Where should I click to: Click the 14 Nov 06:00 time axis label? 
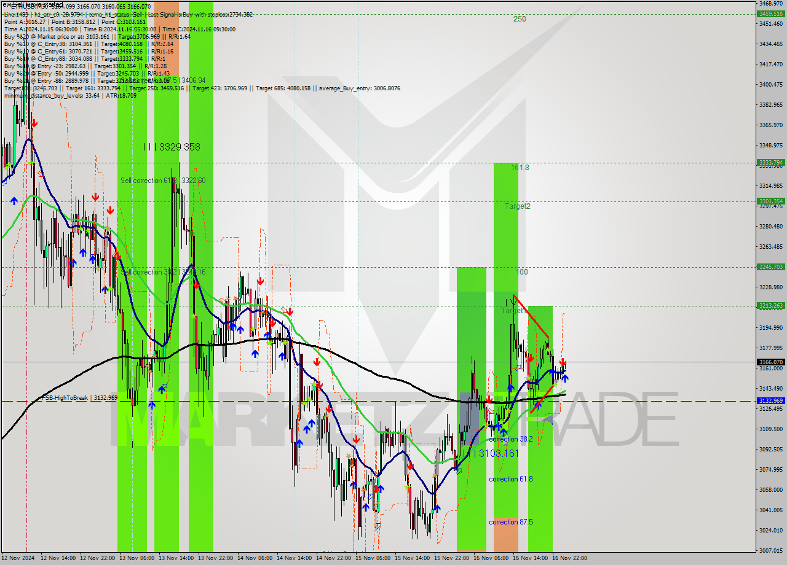[x=255, y=558]
